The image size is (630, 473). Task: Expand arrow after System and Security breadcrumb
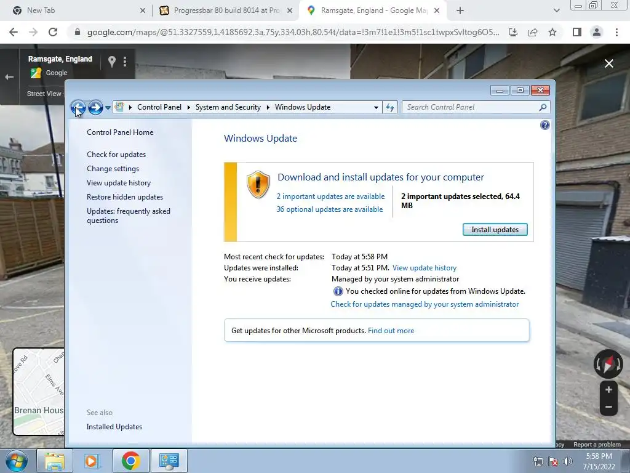[268, 107]
